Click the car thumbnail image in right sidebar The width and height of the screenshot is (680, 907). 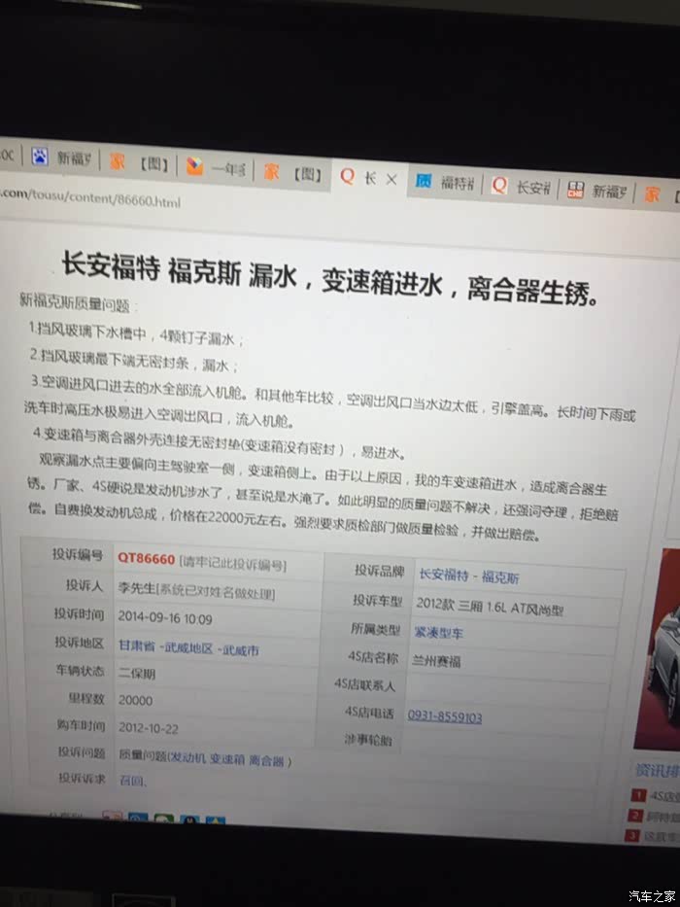pyautogui.click(x=658, y=649)
